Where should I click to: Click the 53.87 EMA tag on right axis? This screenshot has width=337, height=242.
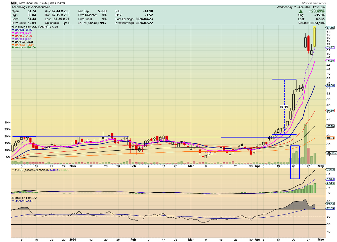coord(330,47)
